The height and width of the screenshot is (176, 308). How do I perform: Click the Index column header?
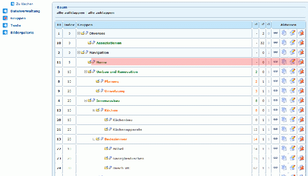(x=69, y=25)
